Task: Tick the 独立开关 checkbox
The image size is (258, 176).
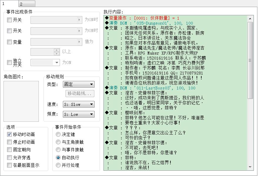Action: [x=9, y=62]
